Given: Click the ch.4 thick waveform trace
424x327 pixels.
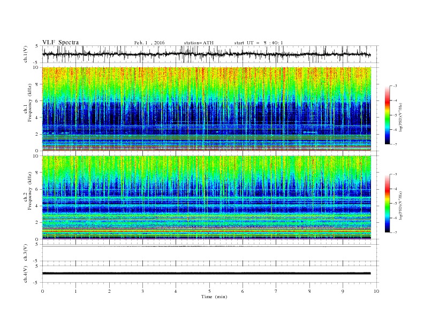Looking at the screenshot, I should pos(207,274).
